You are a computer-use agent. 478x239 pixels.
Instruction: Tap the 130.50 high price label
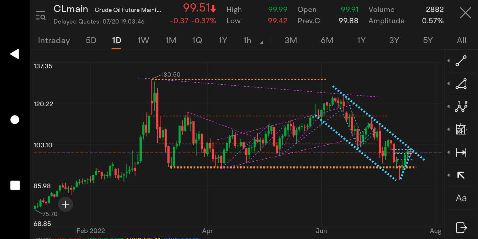[x=171, y=75]
